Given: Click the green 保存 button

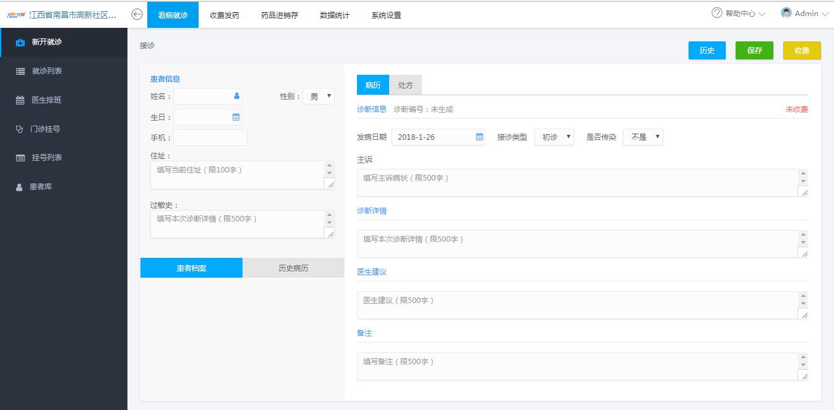Looking at the screenshot, I should pyautogui.click(x=754, y=51).
